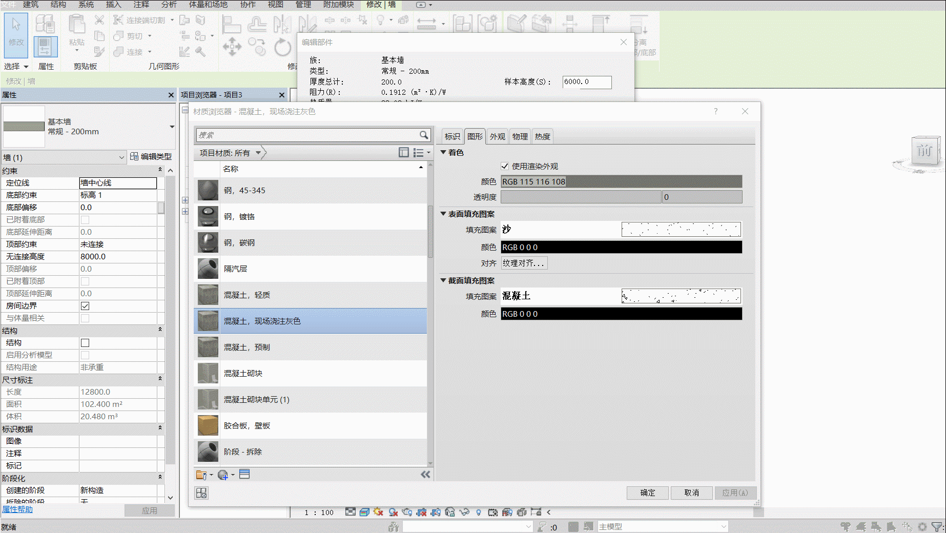
Task: Click the sun path off icon
Action: coord(379,512)
